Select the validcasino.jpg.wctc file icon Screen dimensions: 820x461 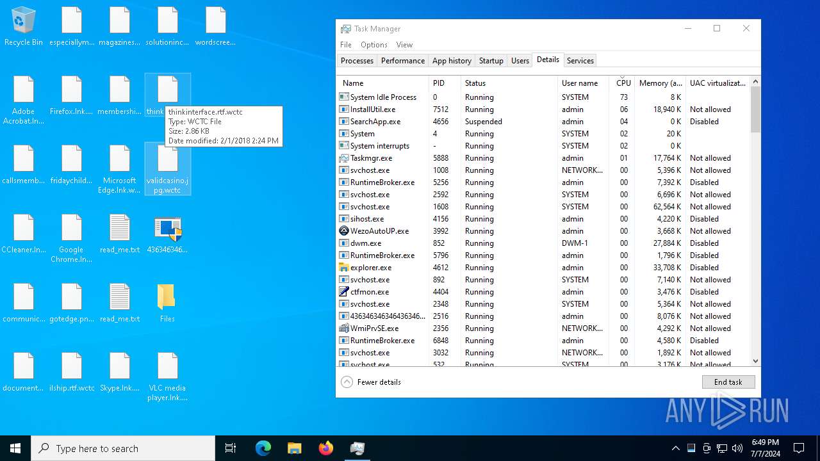click(167, 169)
